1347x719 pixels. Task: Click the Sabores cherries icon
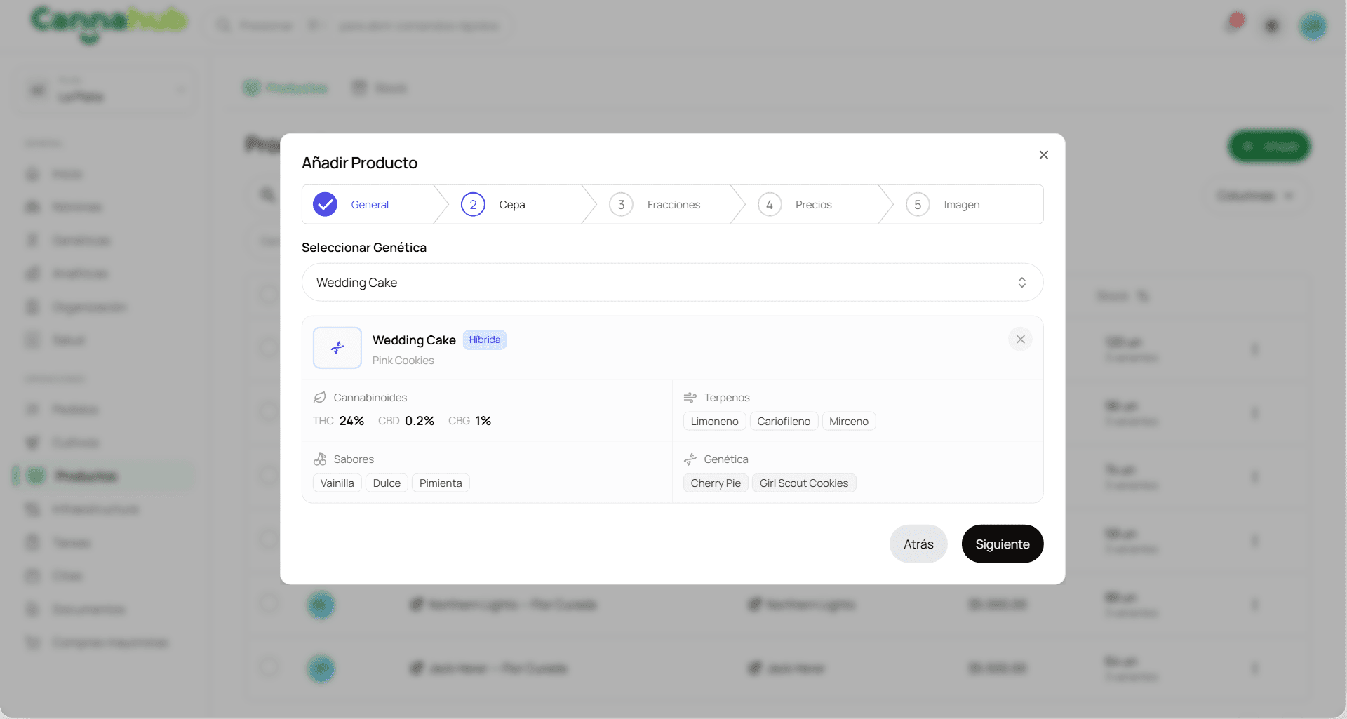click(x=320, y=459)
